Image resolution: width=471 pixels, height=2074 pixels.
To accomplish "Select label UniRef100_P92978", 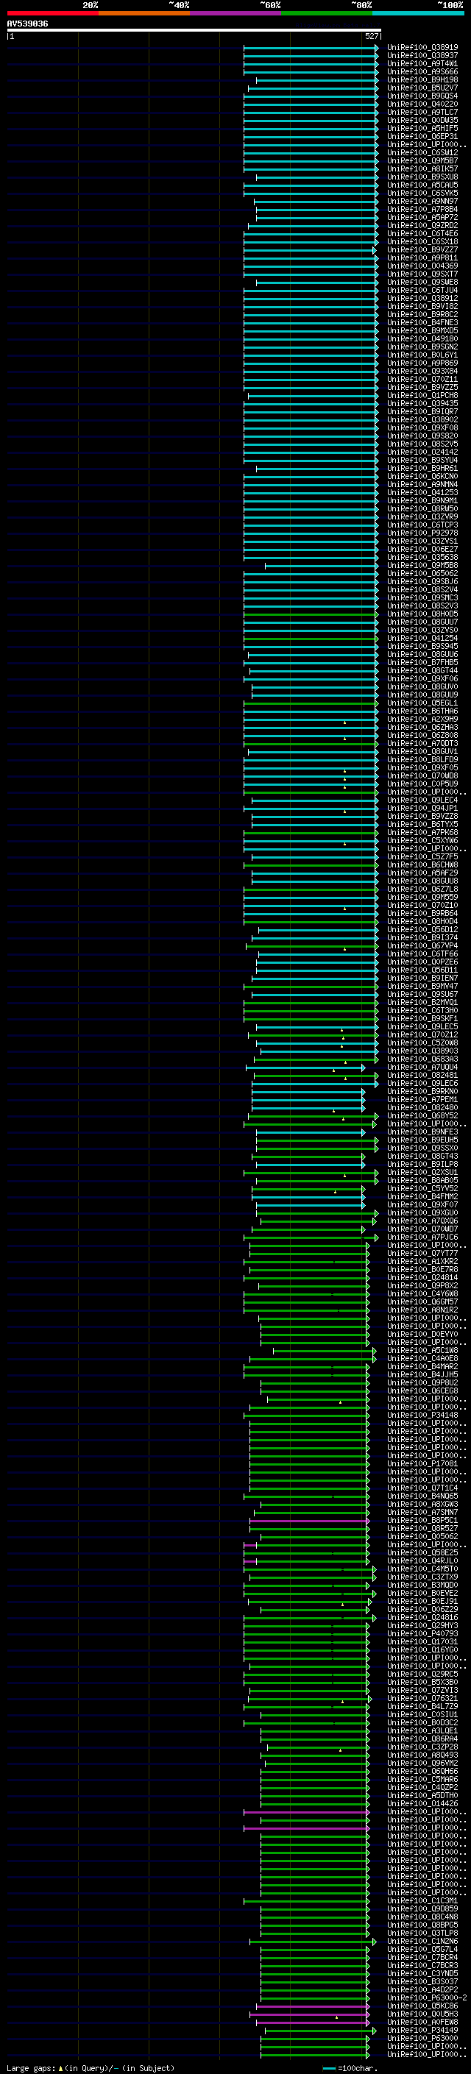I will tap(422, 533).
